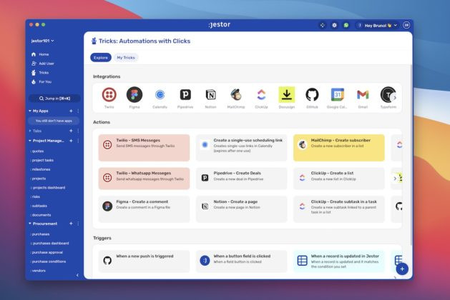
Task: Select When a new push is triggered
Action: (x=144, y=261)
